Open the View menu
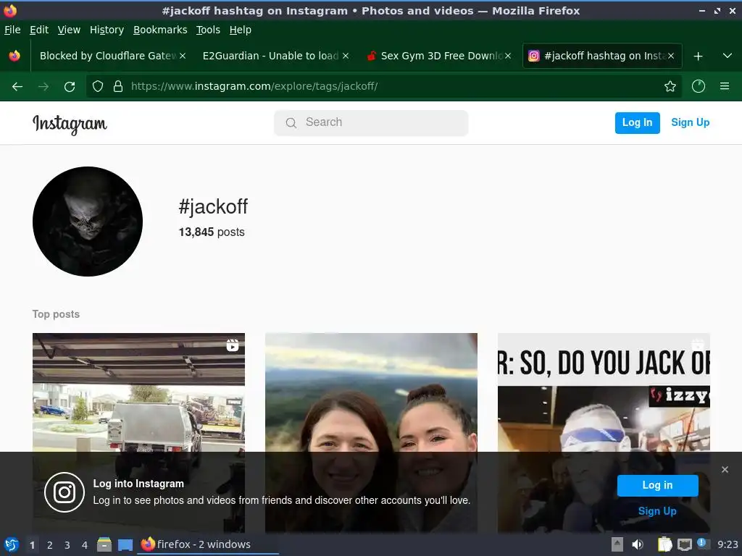Screen dimensions: 742x556 pyautogui.click(x=69, y=30)
